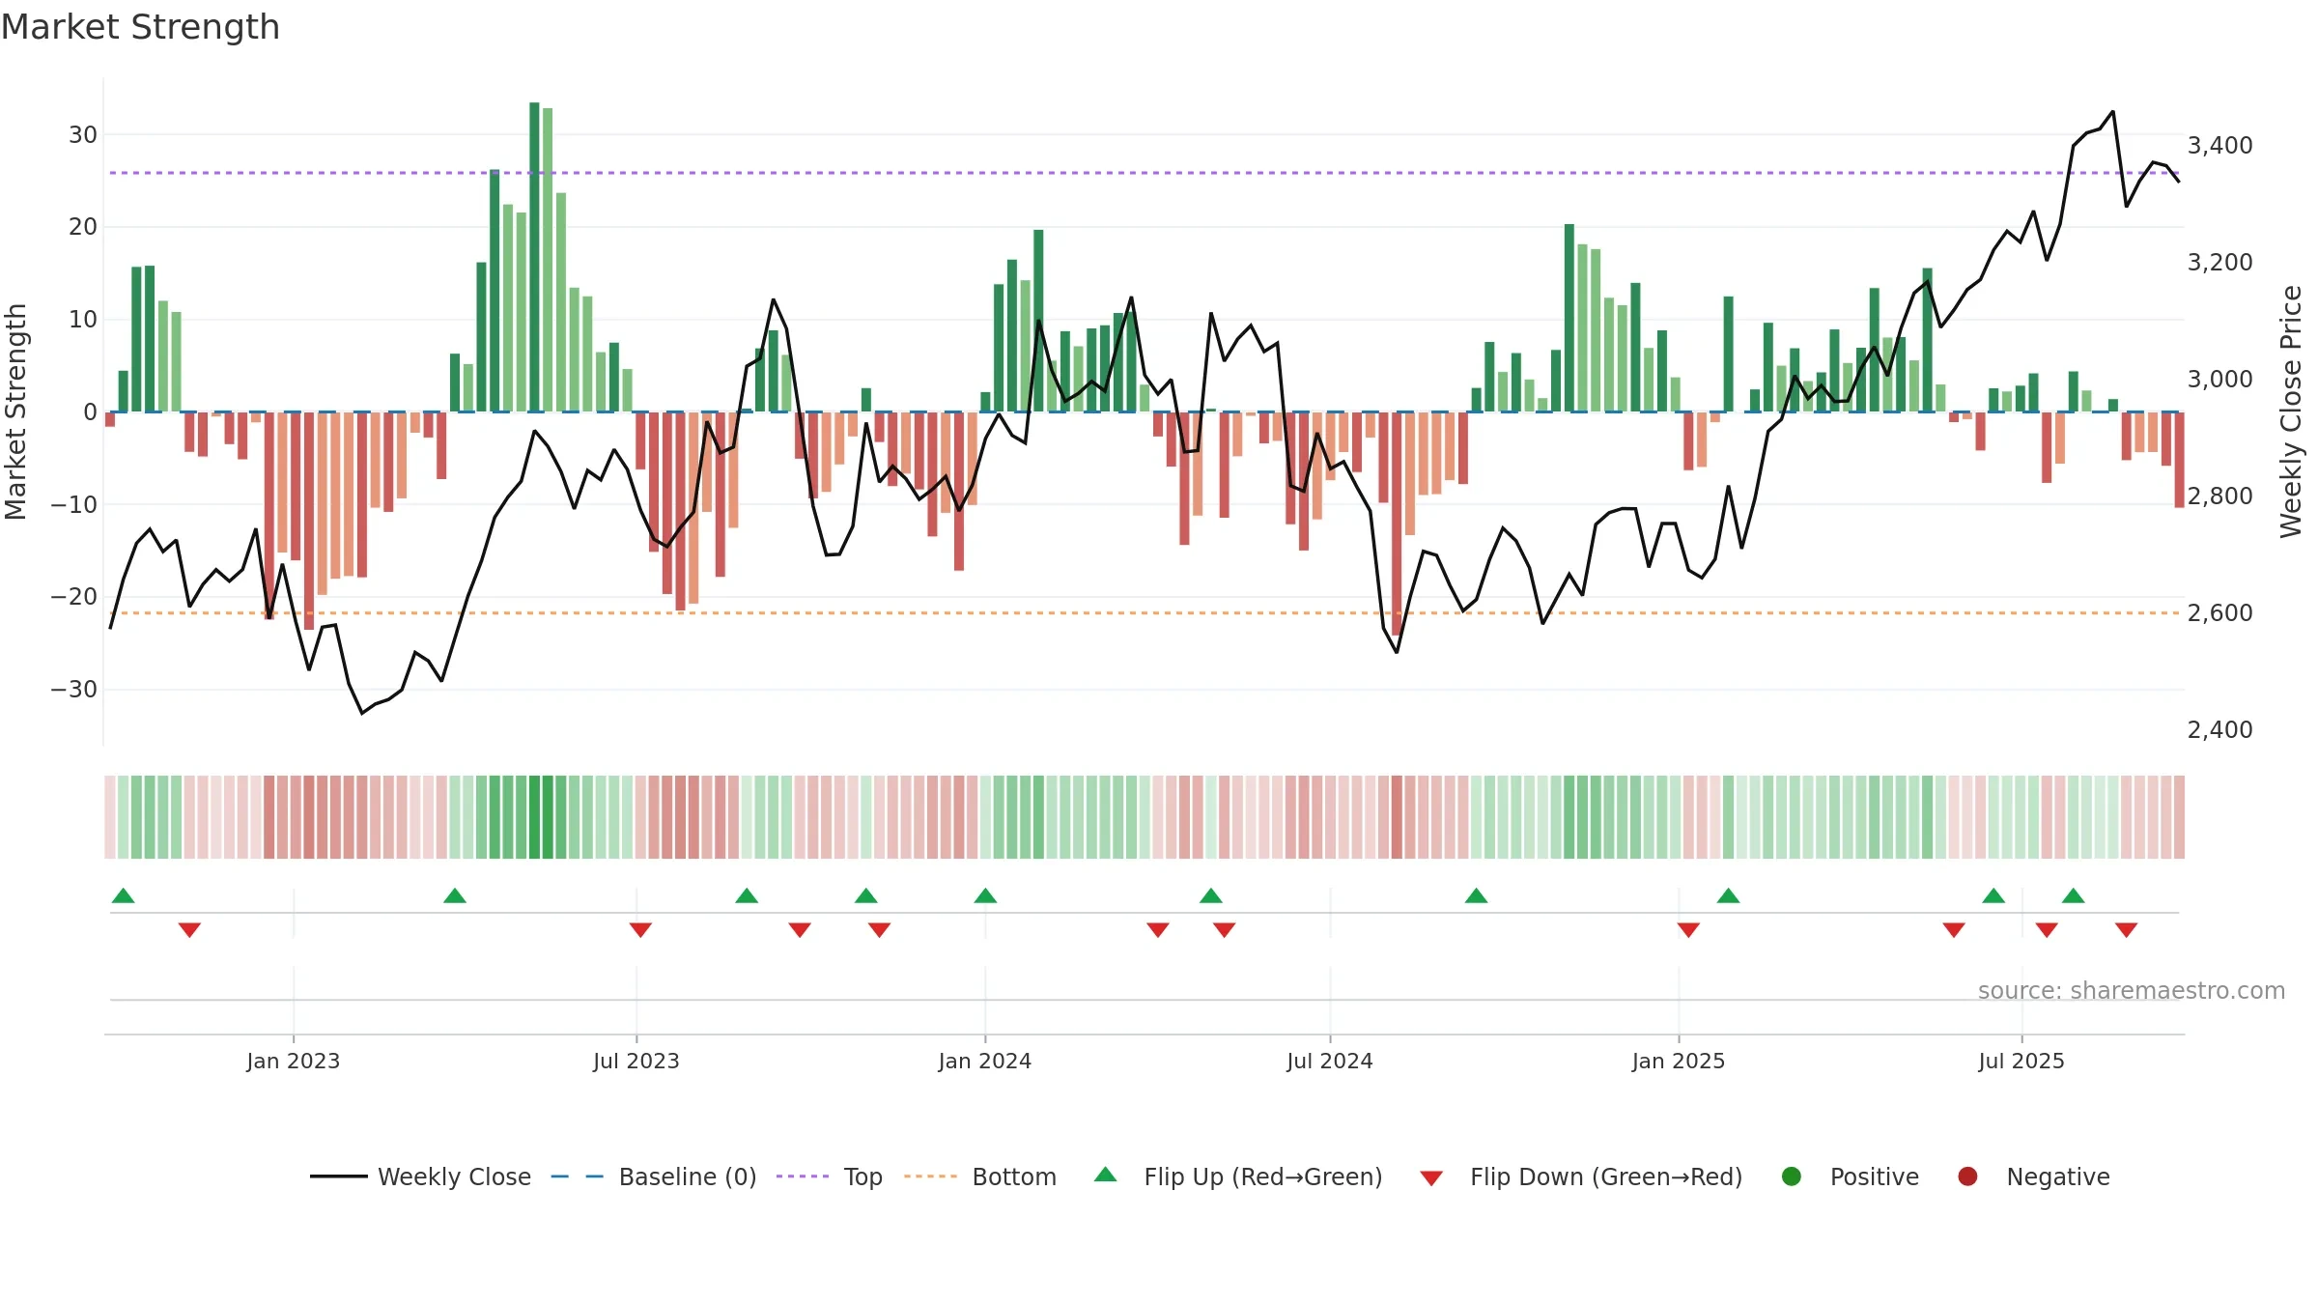Toggle the Flip Down (Green→Red) legend entry
This screenshot has width=2318, height=1304.
click(1581, 1176)
